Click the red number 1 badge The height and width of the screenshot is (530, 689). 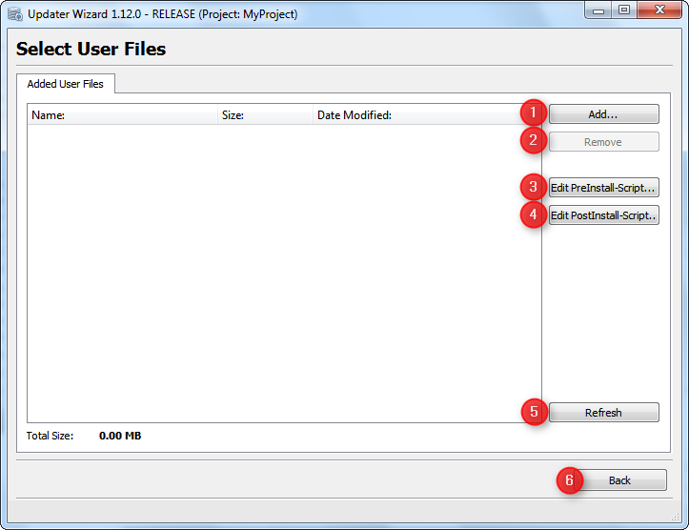pyautogui.click(x=533, y=113)
